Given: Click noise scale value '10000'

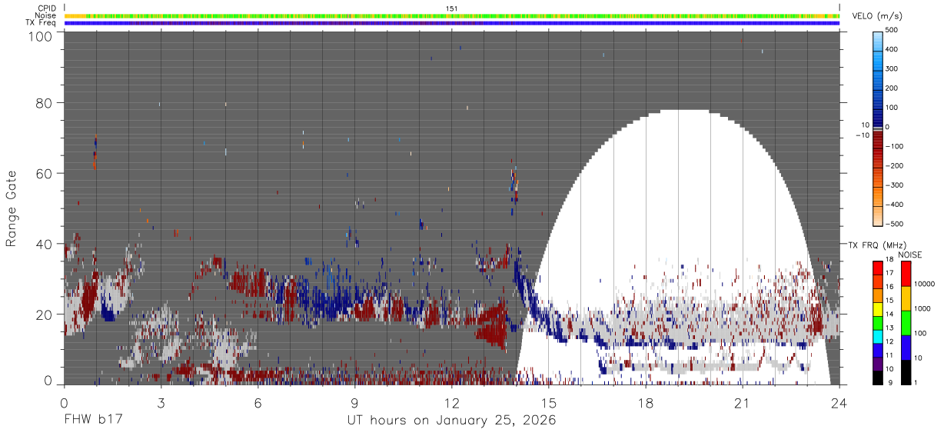Looking at the screenshot, I should coord(924,284).
